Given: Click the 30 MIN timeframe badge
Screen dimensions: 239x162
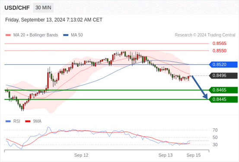Looking at the screenshot, I should (43, 8).
